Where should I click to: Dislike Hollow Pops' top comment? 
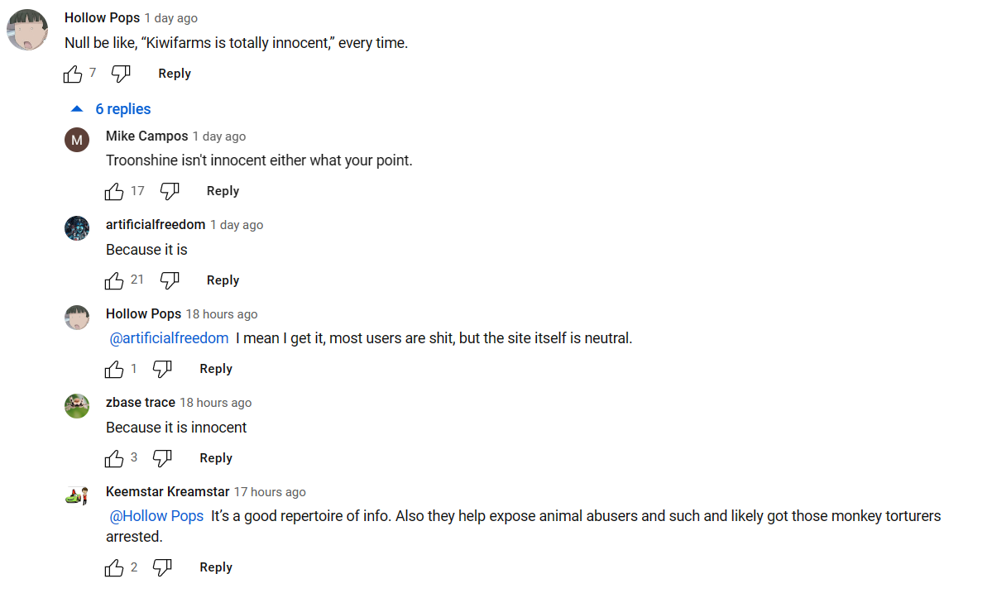[121, 74]
